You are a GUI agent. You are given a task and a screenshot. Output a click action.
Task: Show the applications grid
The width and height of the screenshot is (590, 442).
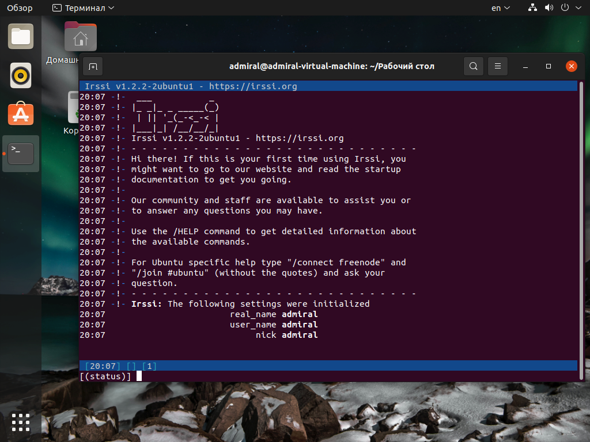click(x=21, y=422)
